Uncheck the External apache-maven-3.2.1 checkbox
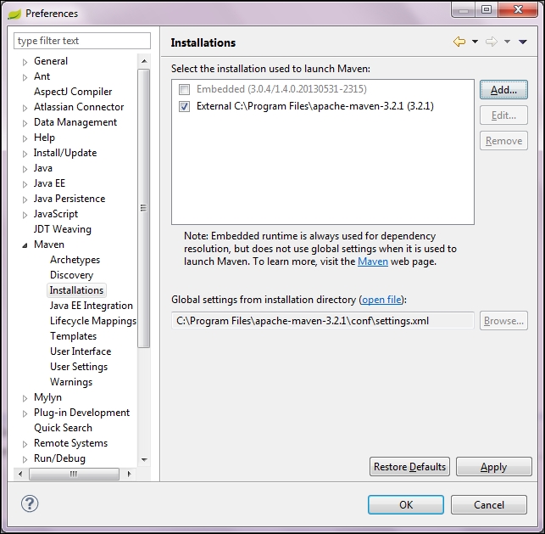Image resolution: width=545 pixels, height=534 pixels. click(x=184, y=106)
